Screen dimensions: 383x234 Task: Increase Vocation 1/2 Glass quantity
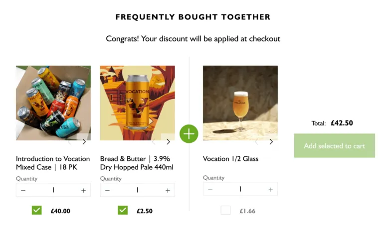pyautogui.click(x=270, y=189)
